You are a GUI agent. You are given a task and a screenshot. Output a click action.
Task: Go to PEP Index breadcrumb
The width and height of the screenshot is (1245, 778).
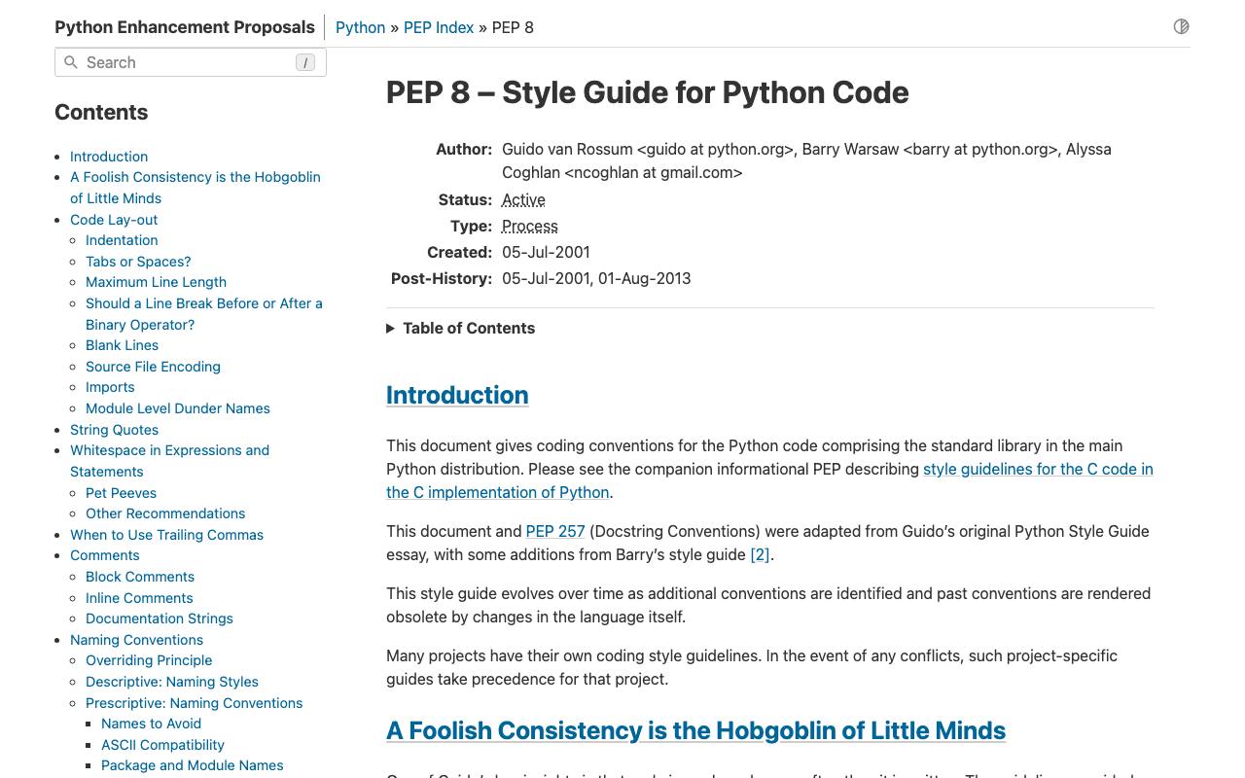439,27
